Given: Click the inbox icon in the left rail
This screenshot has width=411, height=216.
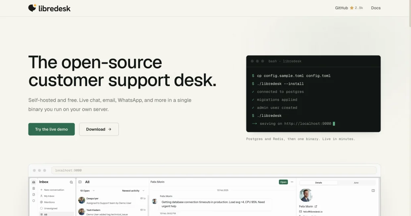Looking at the screenshot, I should [34, 182].
